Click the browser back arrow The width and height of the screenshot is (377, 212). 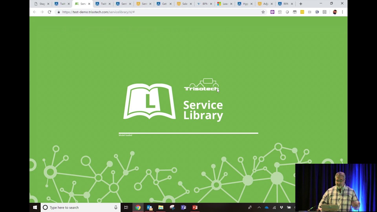click(x=34, y=12)
